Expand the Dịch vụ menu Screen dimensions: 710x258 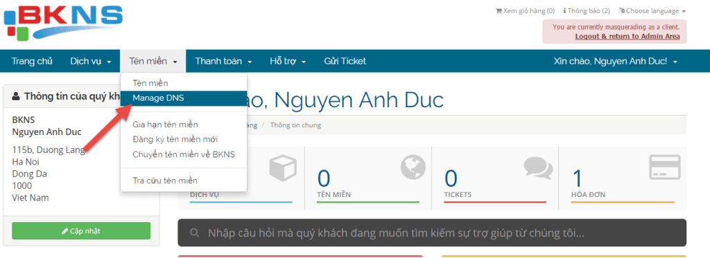91,61
